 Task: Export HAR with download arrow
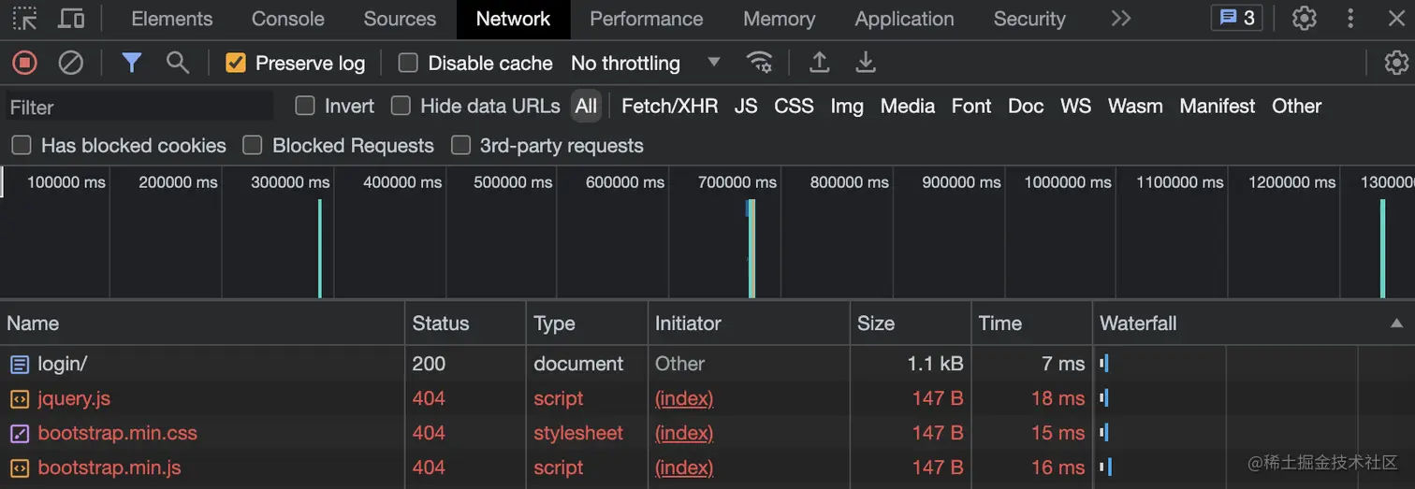click(866, 63)
